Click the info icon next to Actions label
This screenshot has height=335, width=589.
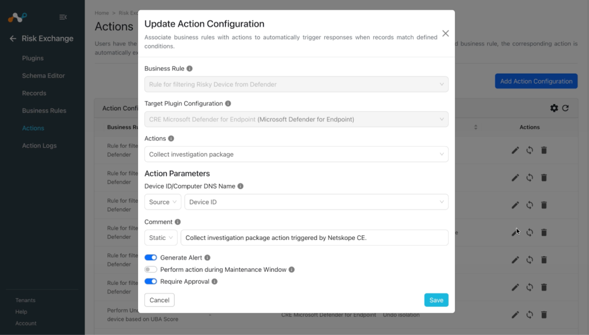171,138
